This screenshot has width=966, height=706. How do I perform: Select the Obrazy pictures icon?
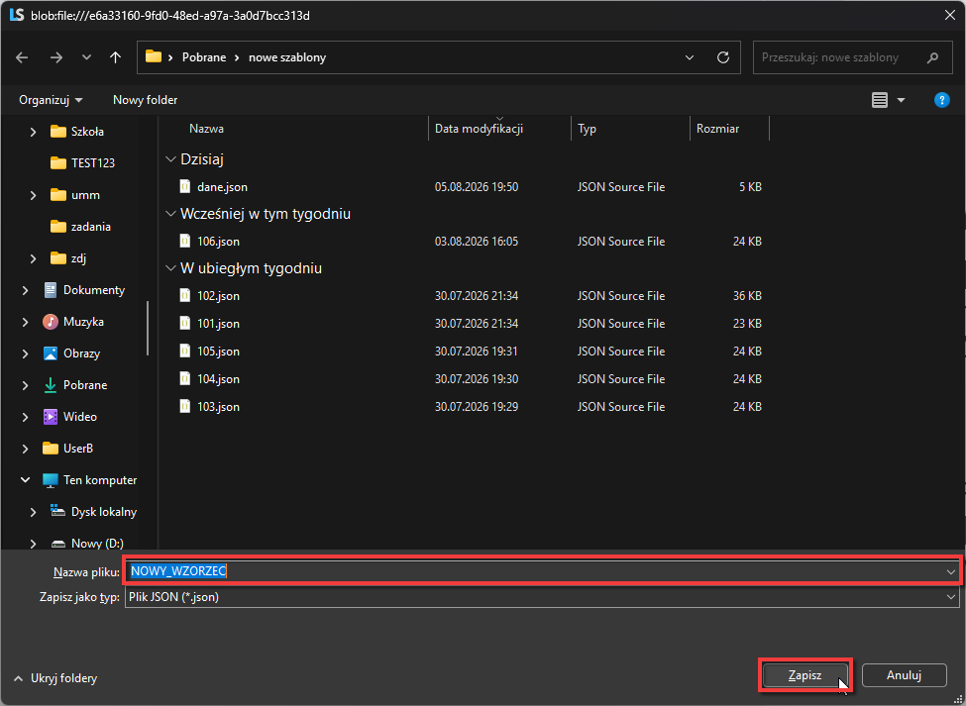click(x=50, y=353)
